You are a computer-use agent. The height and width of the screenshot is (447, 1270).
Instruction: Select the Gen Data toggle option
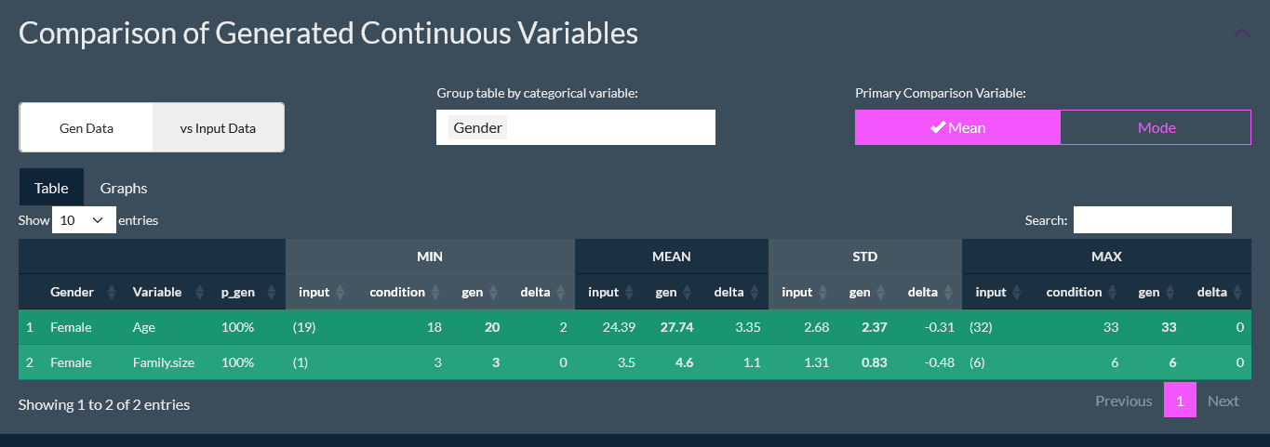[x=87, y=128]
